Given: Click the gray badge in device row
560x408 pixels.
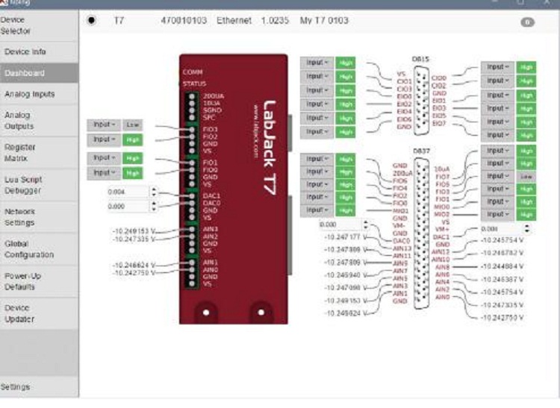Looking at the screenshot, I should (x=527, y=22).
